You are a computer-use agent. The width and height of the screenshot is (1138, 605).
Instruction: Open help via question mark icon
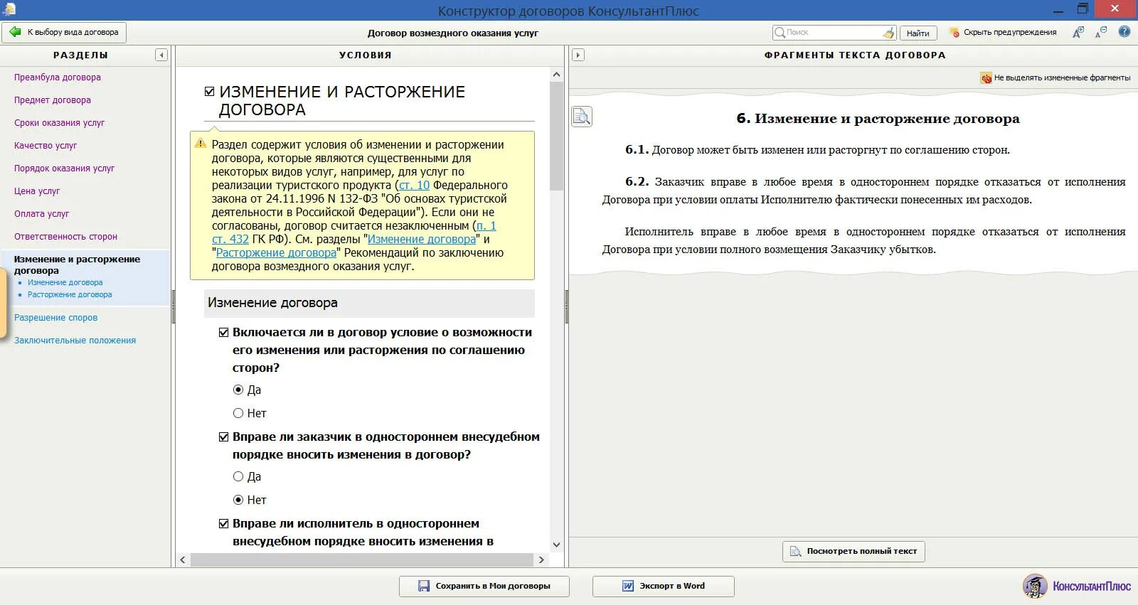coord(1124,32)
